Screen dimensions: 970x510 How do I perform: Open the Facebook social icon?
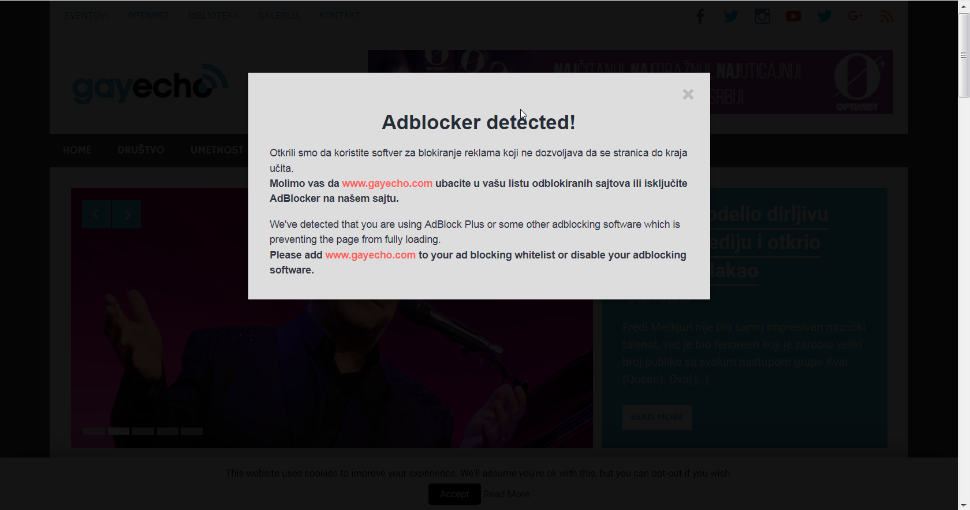700,16
